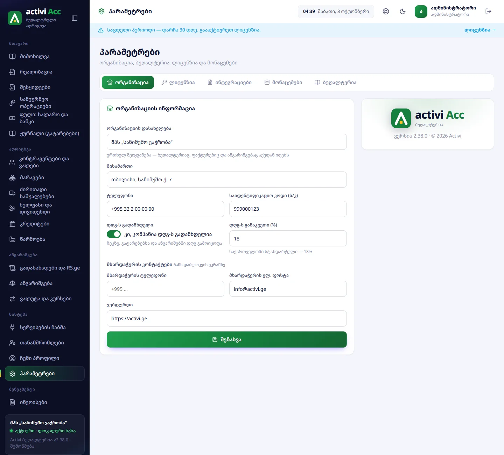The height and width of the screenshot is (455, 504).
Task: Open სამეურნეო ოპერაციები in sidebar
Action: (45, 103)
